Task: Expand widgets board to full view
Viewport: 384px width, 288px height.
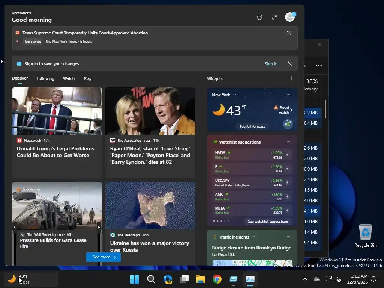Action: coord(274,17)
